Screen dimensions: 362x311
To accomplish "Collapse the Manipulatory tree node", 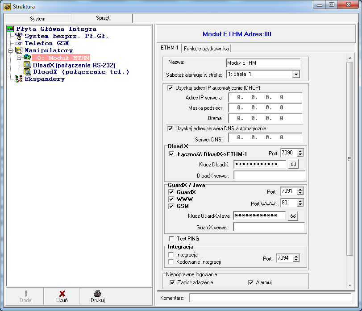I will [x=11, y=50].
